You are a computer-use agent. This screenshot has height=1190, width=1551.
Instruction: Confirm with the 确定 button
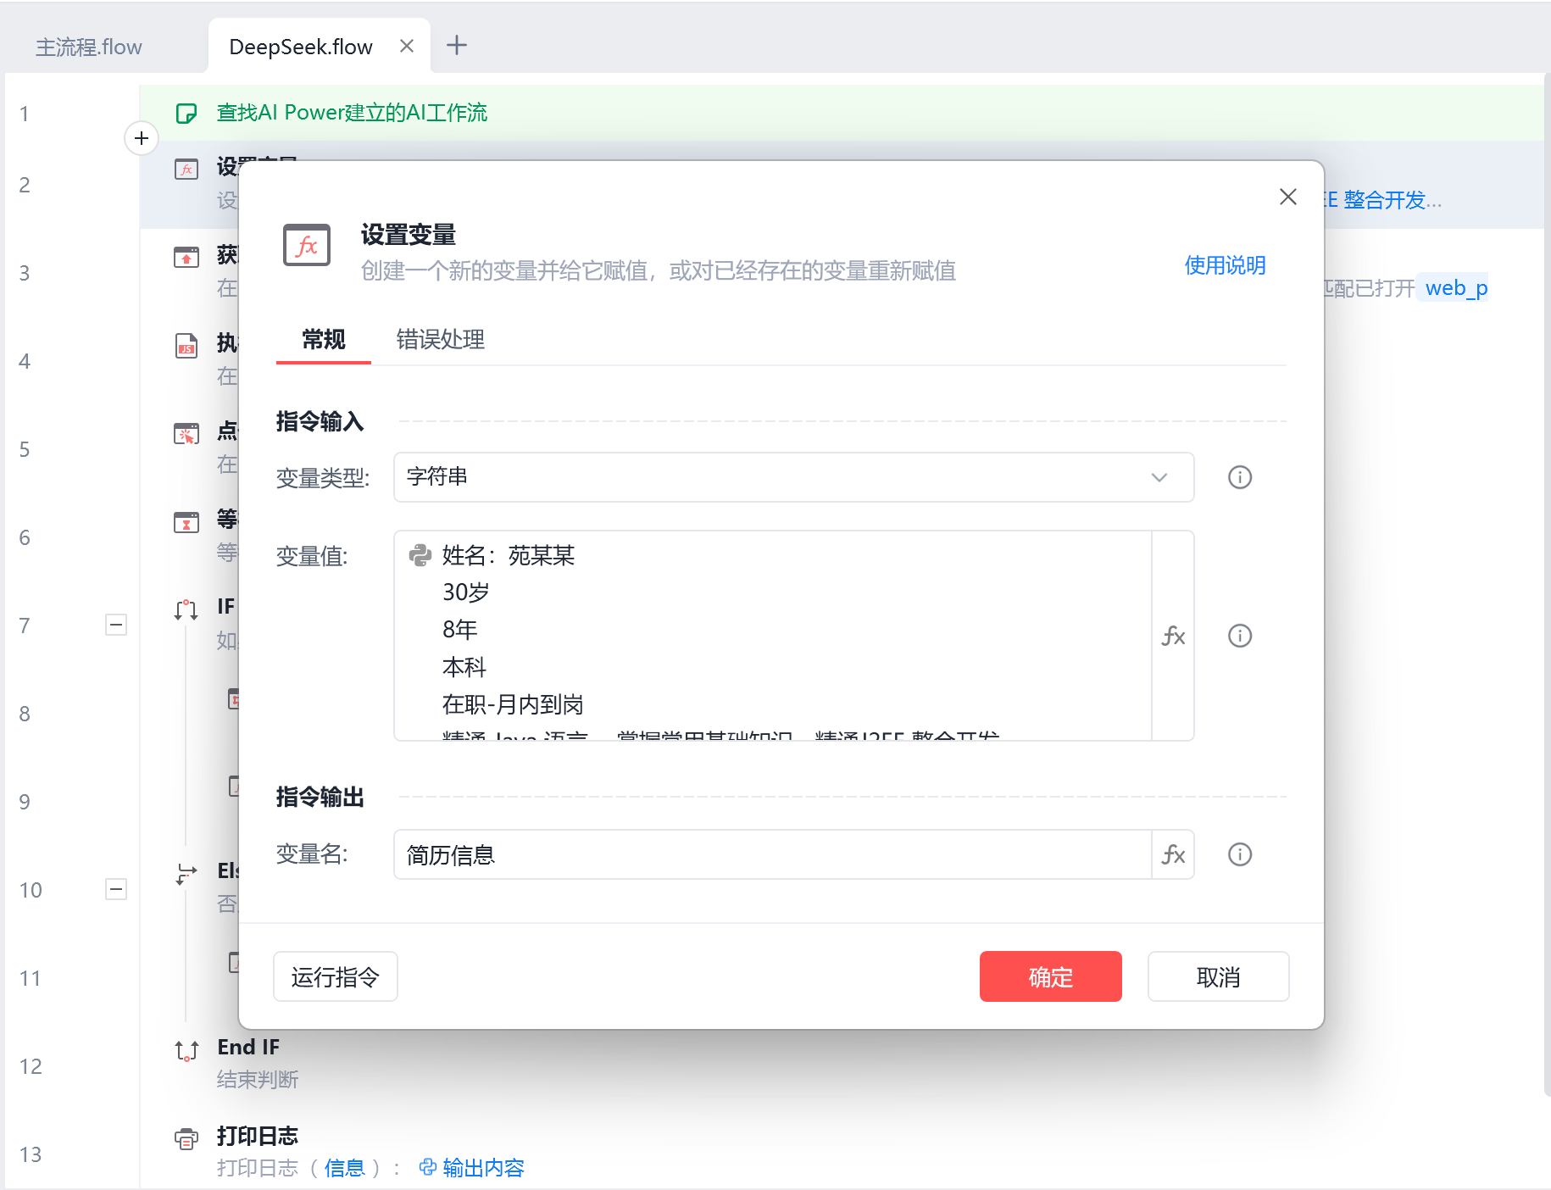1051,976
